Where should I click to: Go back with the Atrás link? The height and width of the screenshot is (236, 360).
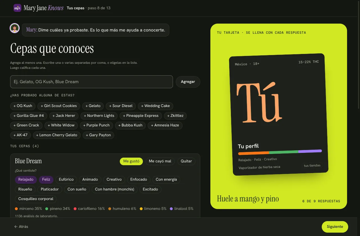[x=21, y=227]
